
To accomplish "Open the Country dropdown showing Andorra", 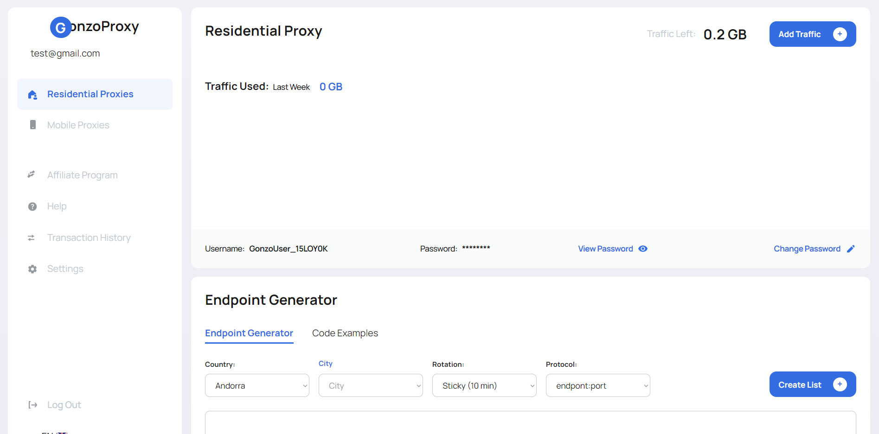I will pos(257,385).
